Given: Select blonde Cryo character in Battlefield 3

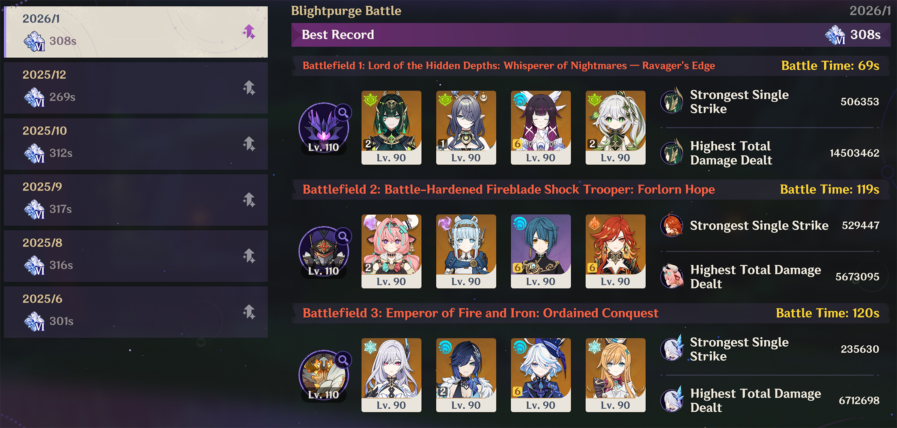Looking at the screenshot, I should (616, 375).
